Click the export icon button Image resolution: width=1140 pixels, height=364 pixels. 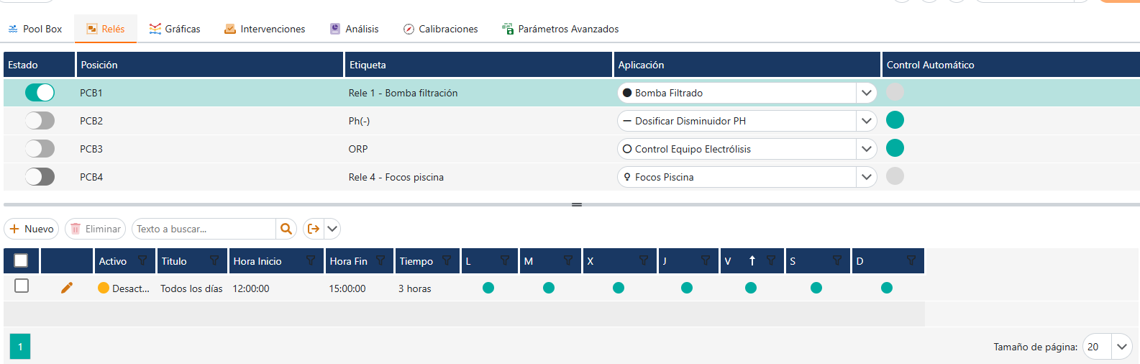[314, 229]
